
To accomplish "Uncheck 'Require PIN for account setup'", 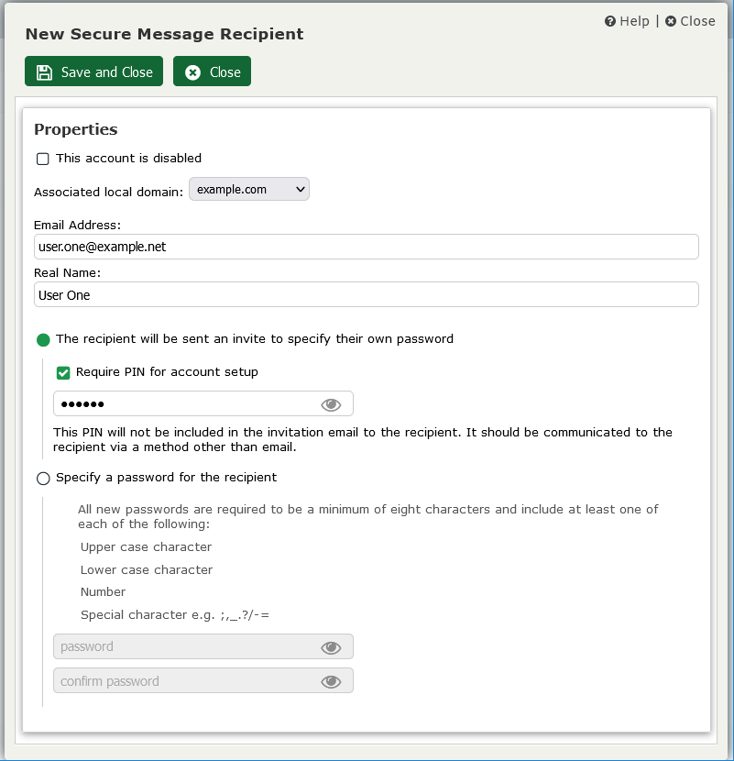I will point(62,372).
